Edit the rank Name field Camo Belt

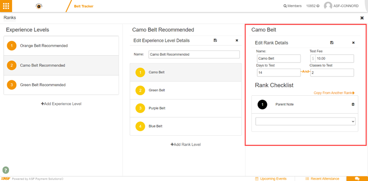(279, 59)
